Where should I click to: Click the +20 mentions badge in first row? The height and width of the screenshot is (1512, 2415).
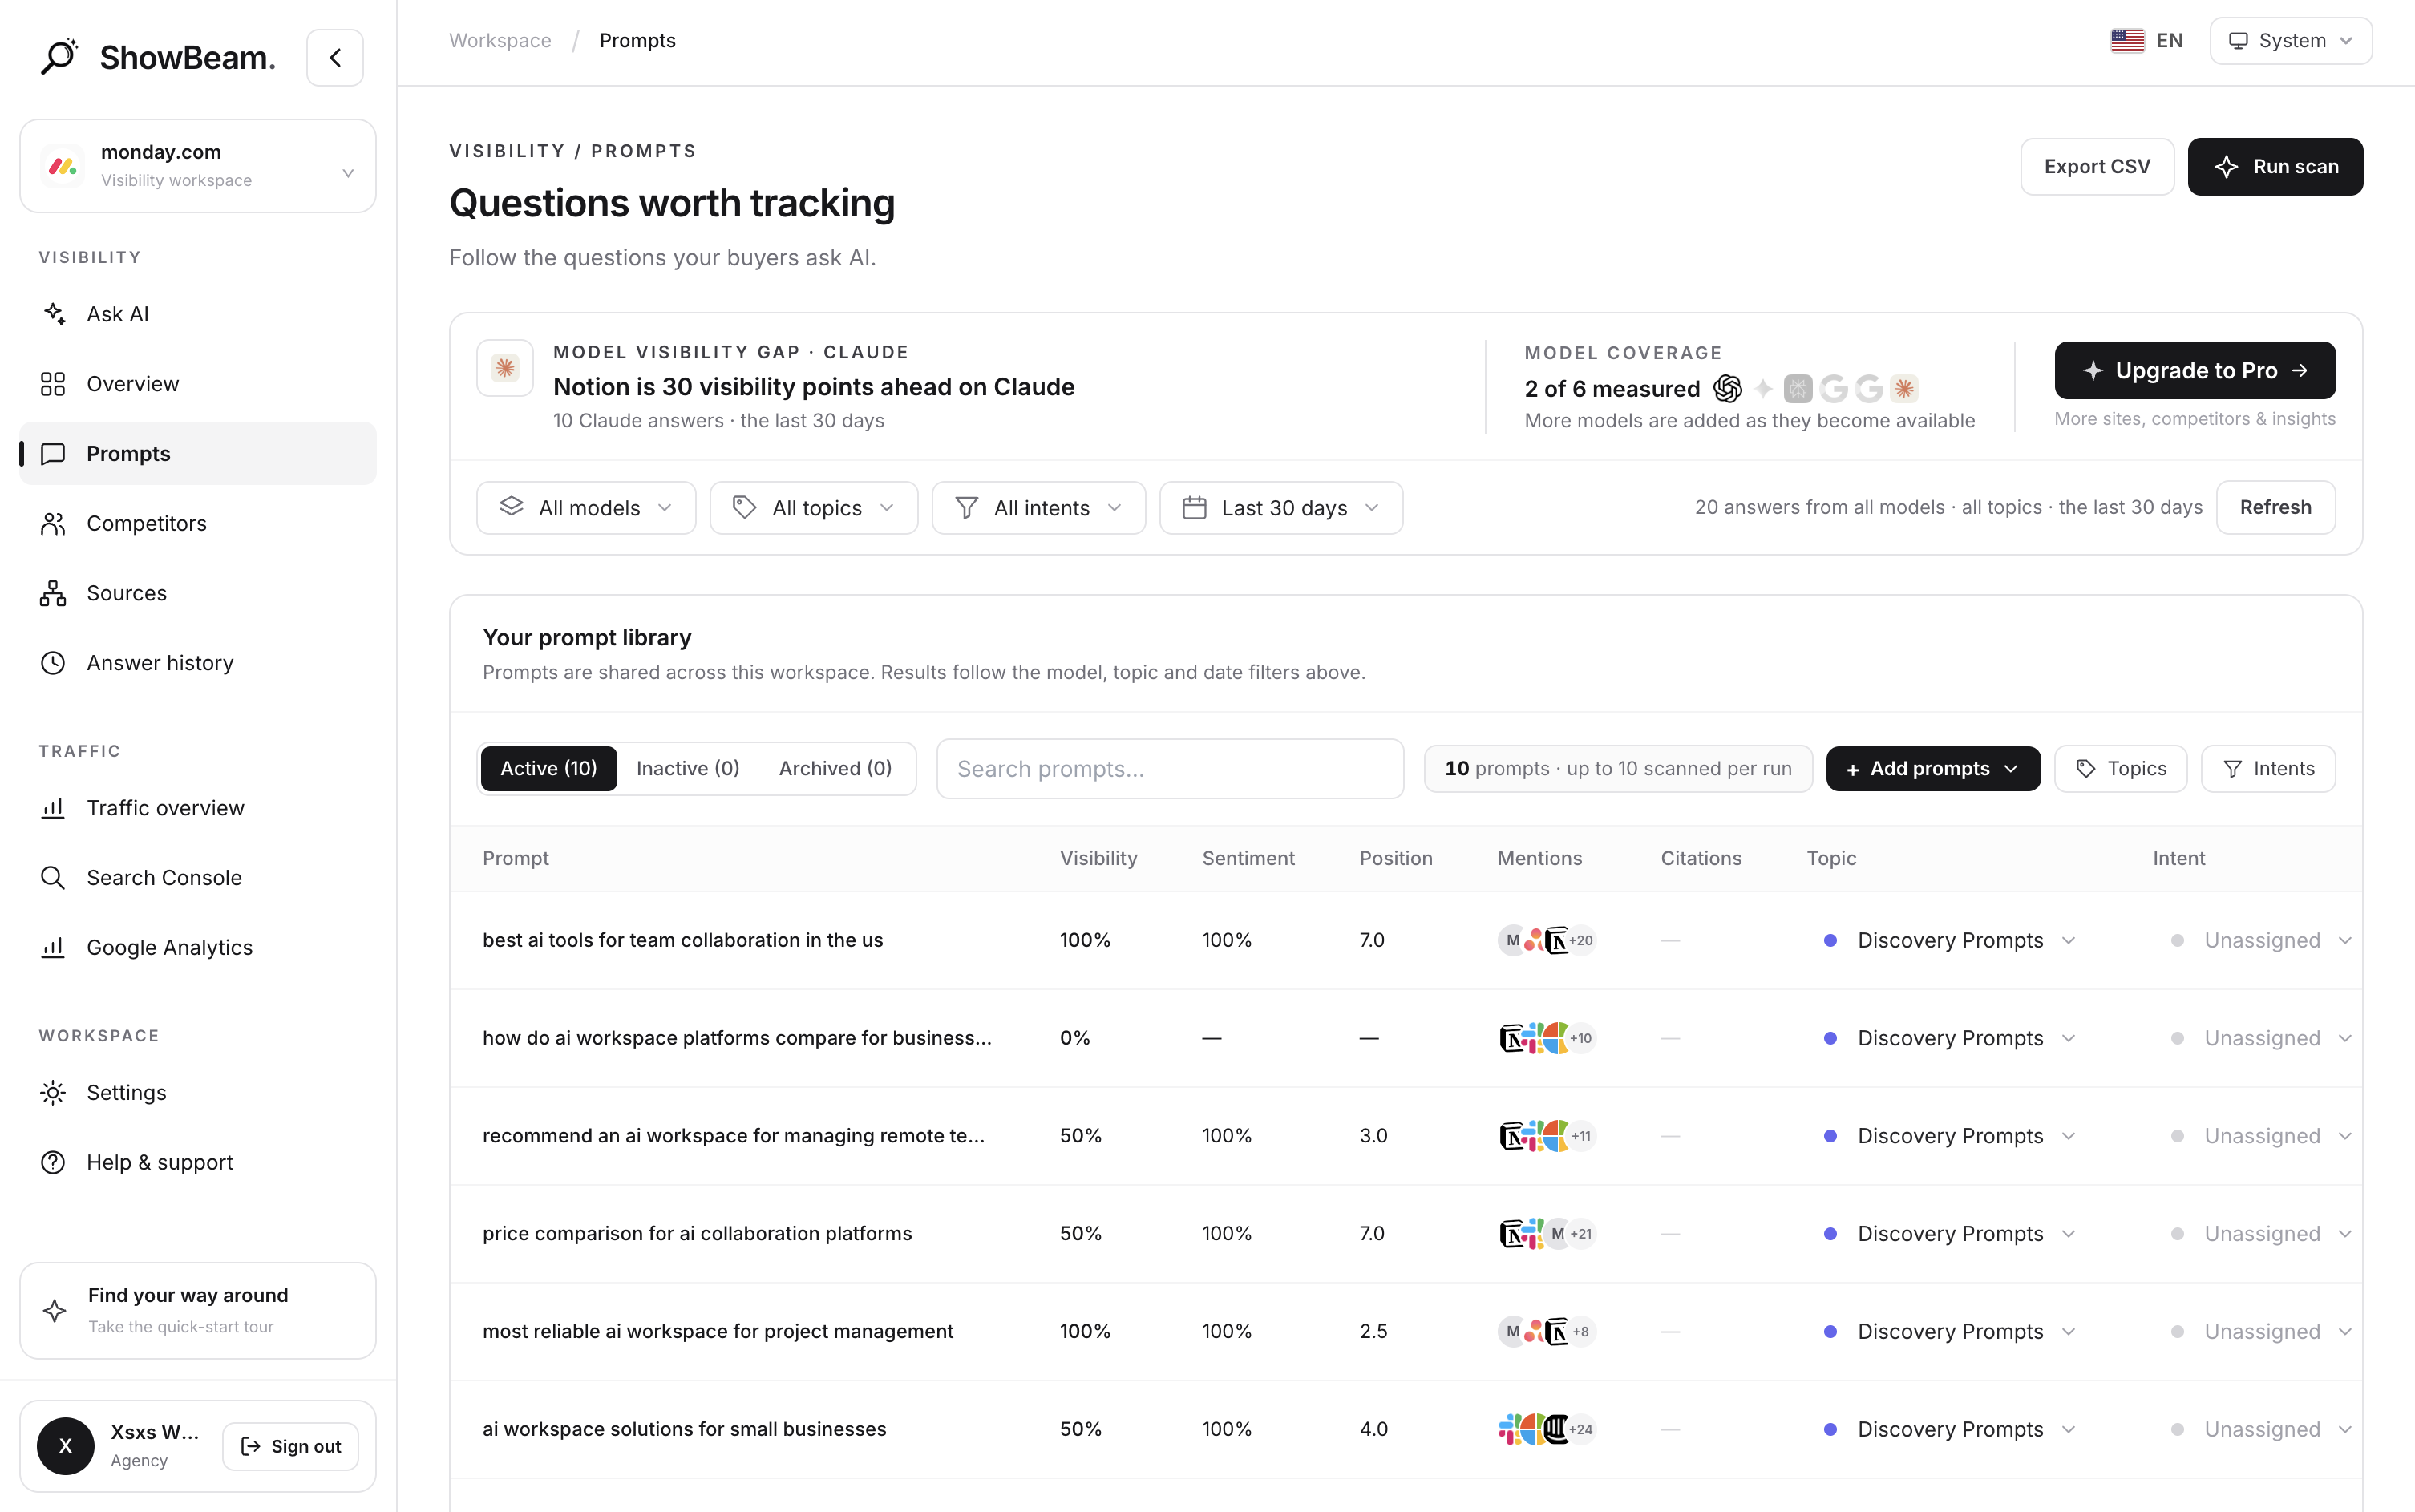[x=1581, y=940]
